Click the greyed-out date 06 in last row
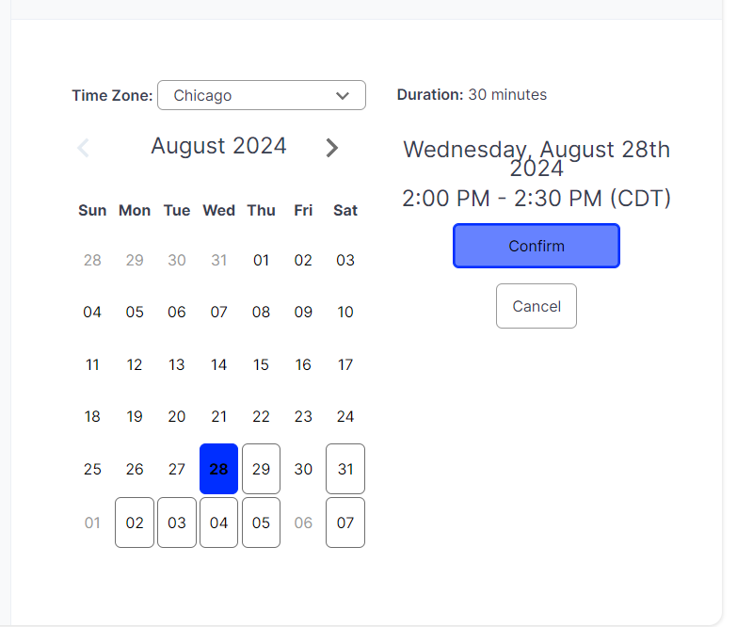The width and height of the screenshot is (737, 627). [x=303, y=522]
